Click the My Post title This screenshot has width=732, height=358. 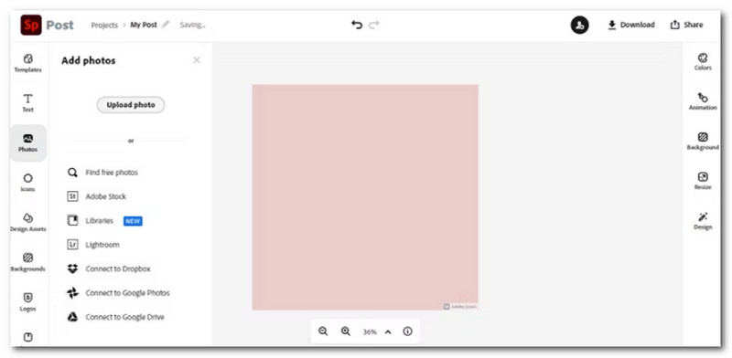pyautogui.click(x=144, y=25)
